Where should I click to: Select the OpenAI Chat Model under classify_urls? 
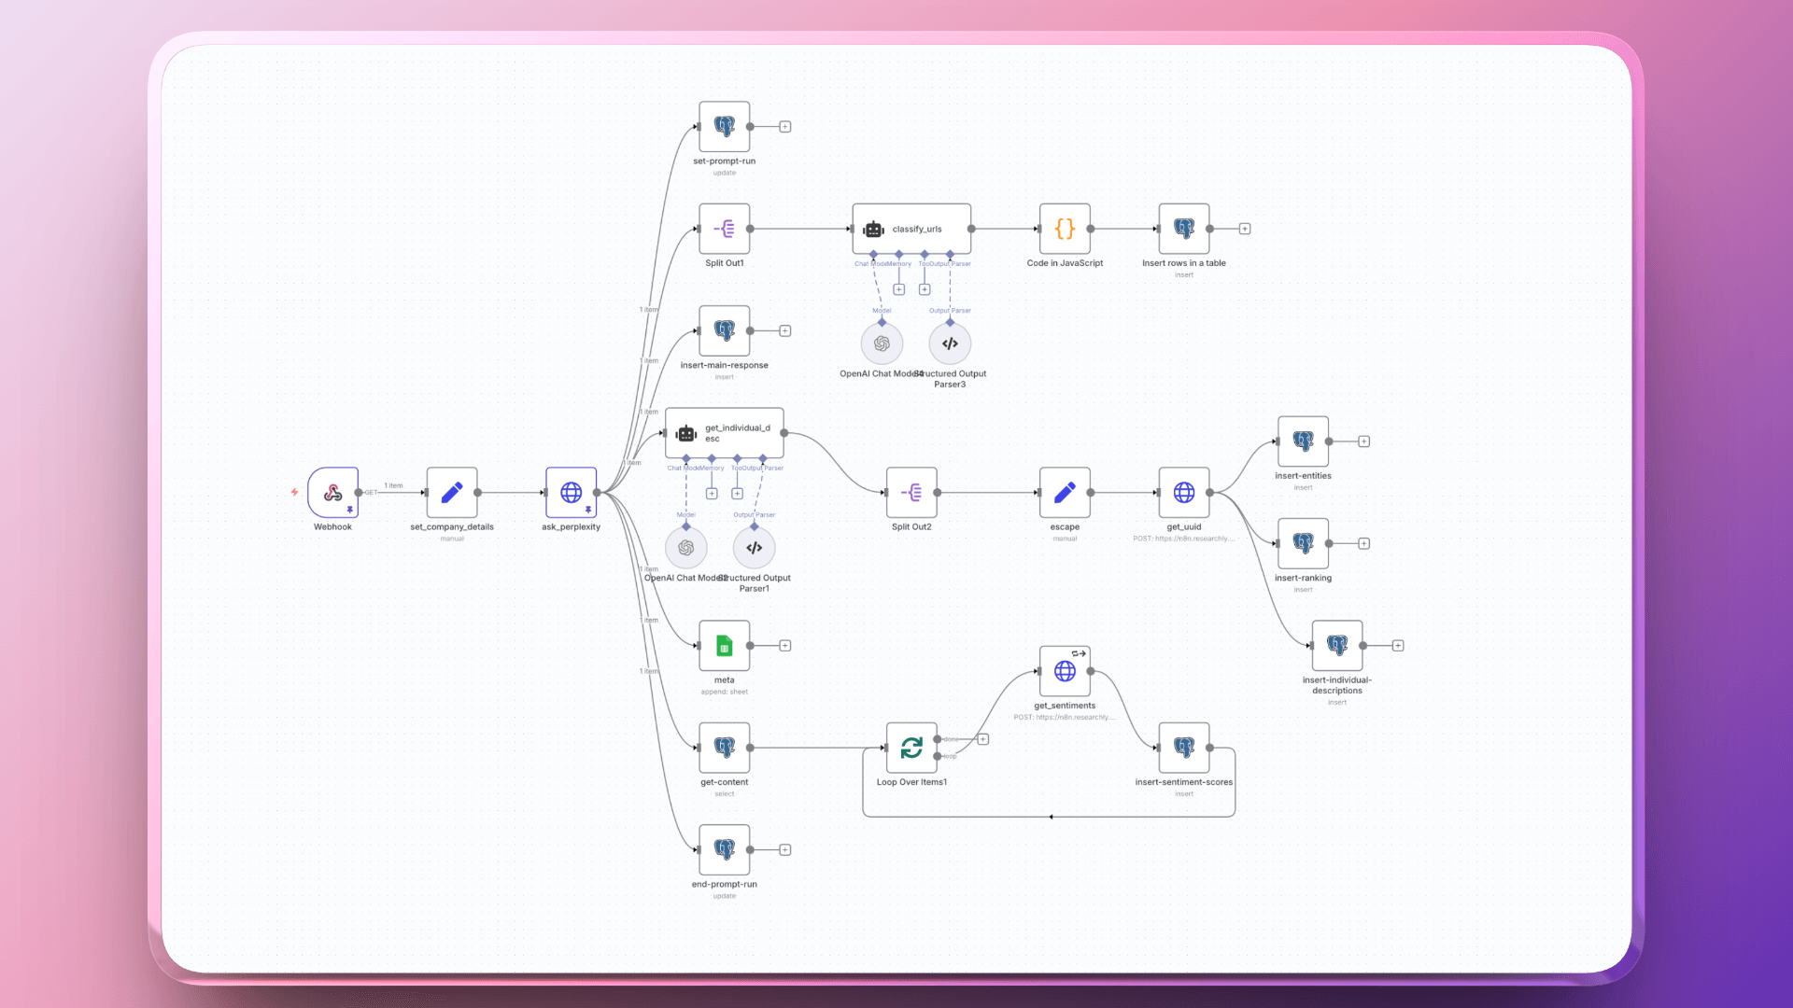[881, 343]
